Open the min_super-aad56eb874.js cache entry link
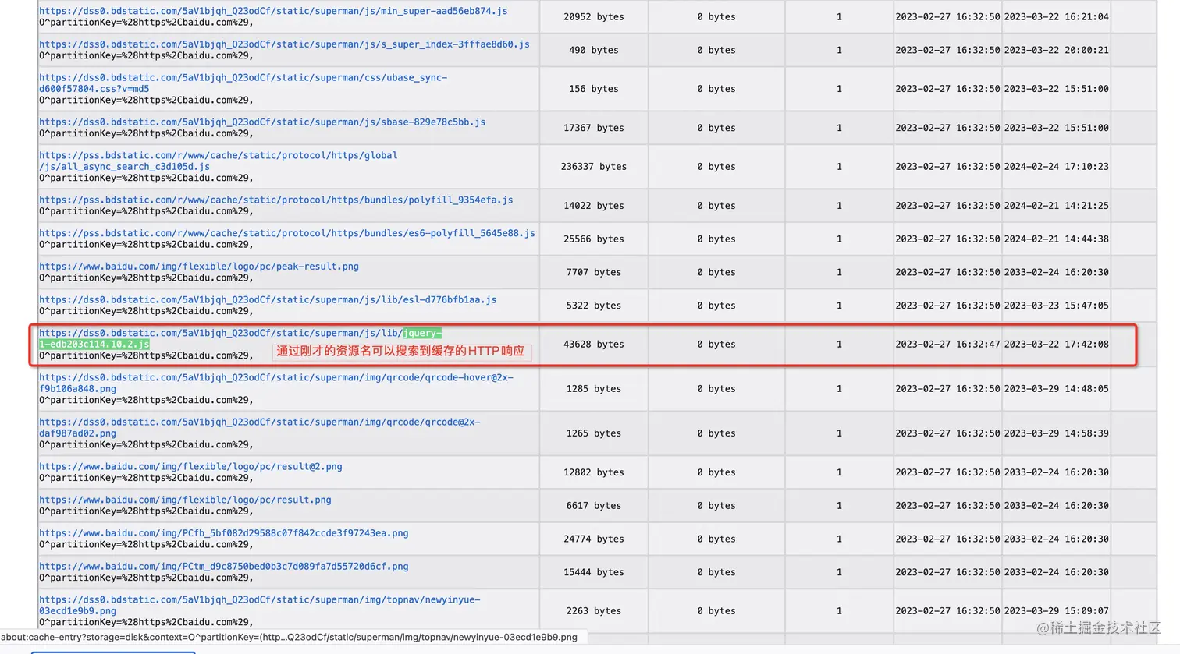This screenshot has width=1180, height=654. point(273,11)
